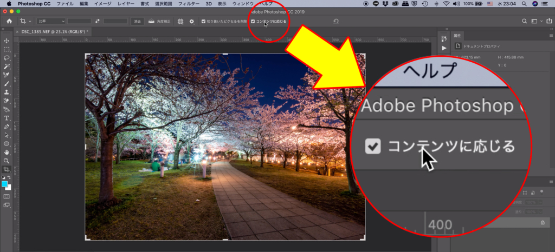The width and height of the screenshot is (555, 252).
Task: Click the layer lock icon
Action: (542, 223)
